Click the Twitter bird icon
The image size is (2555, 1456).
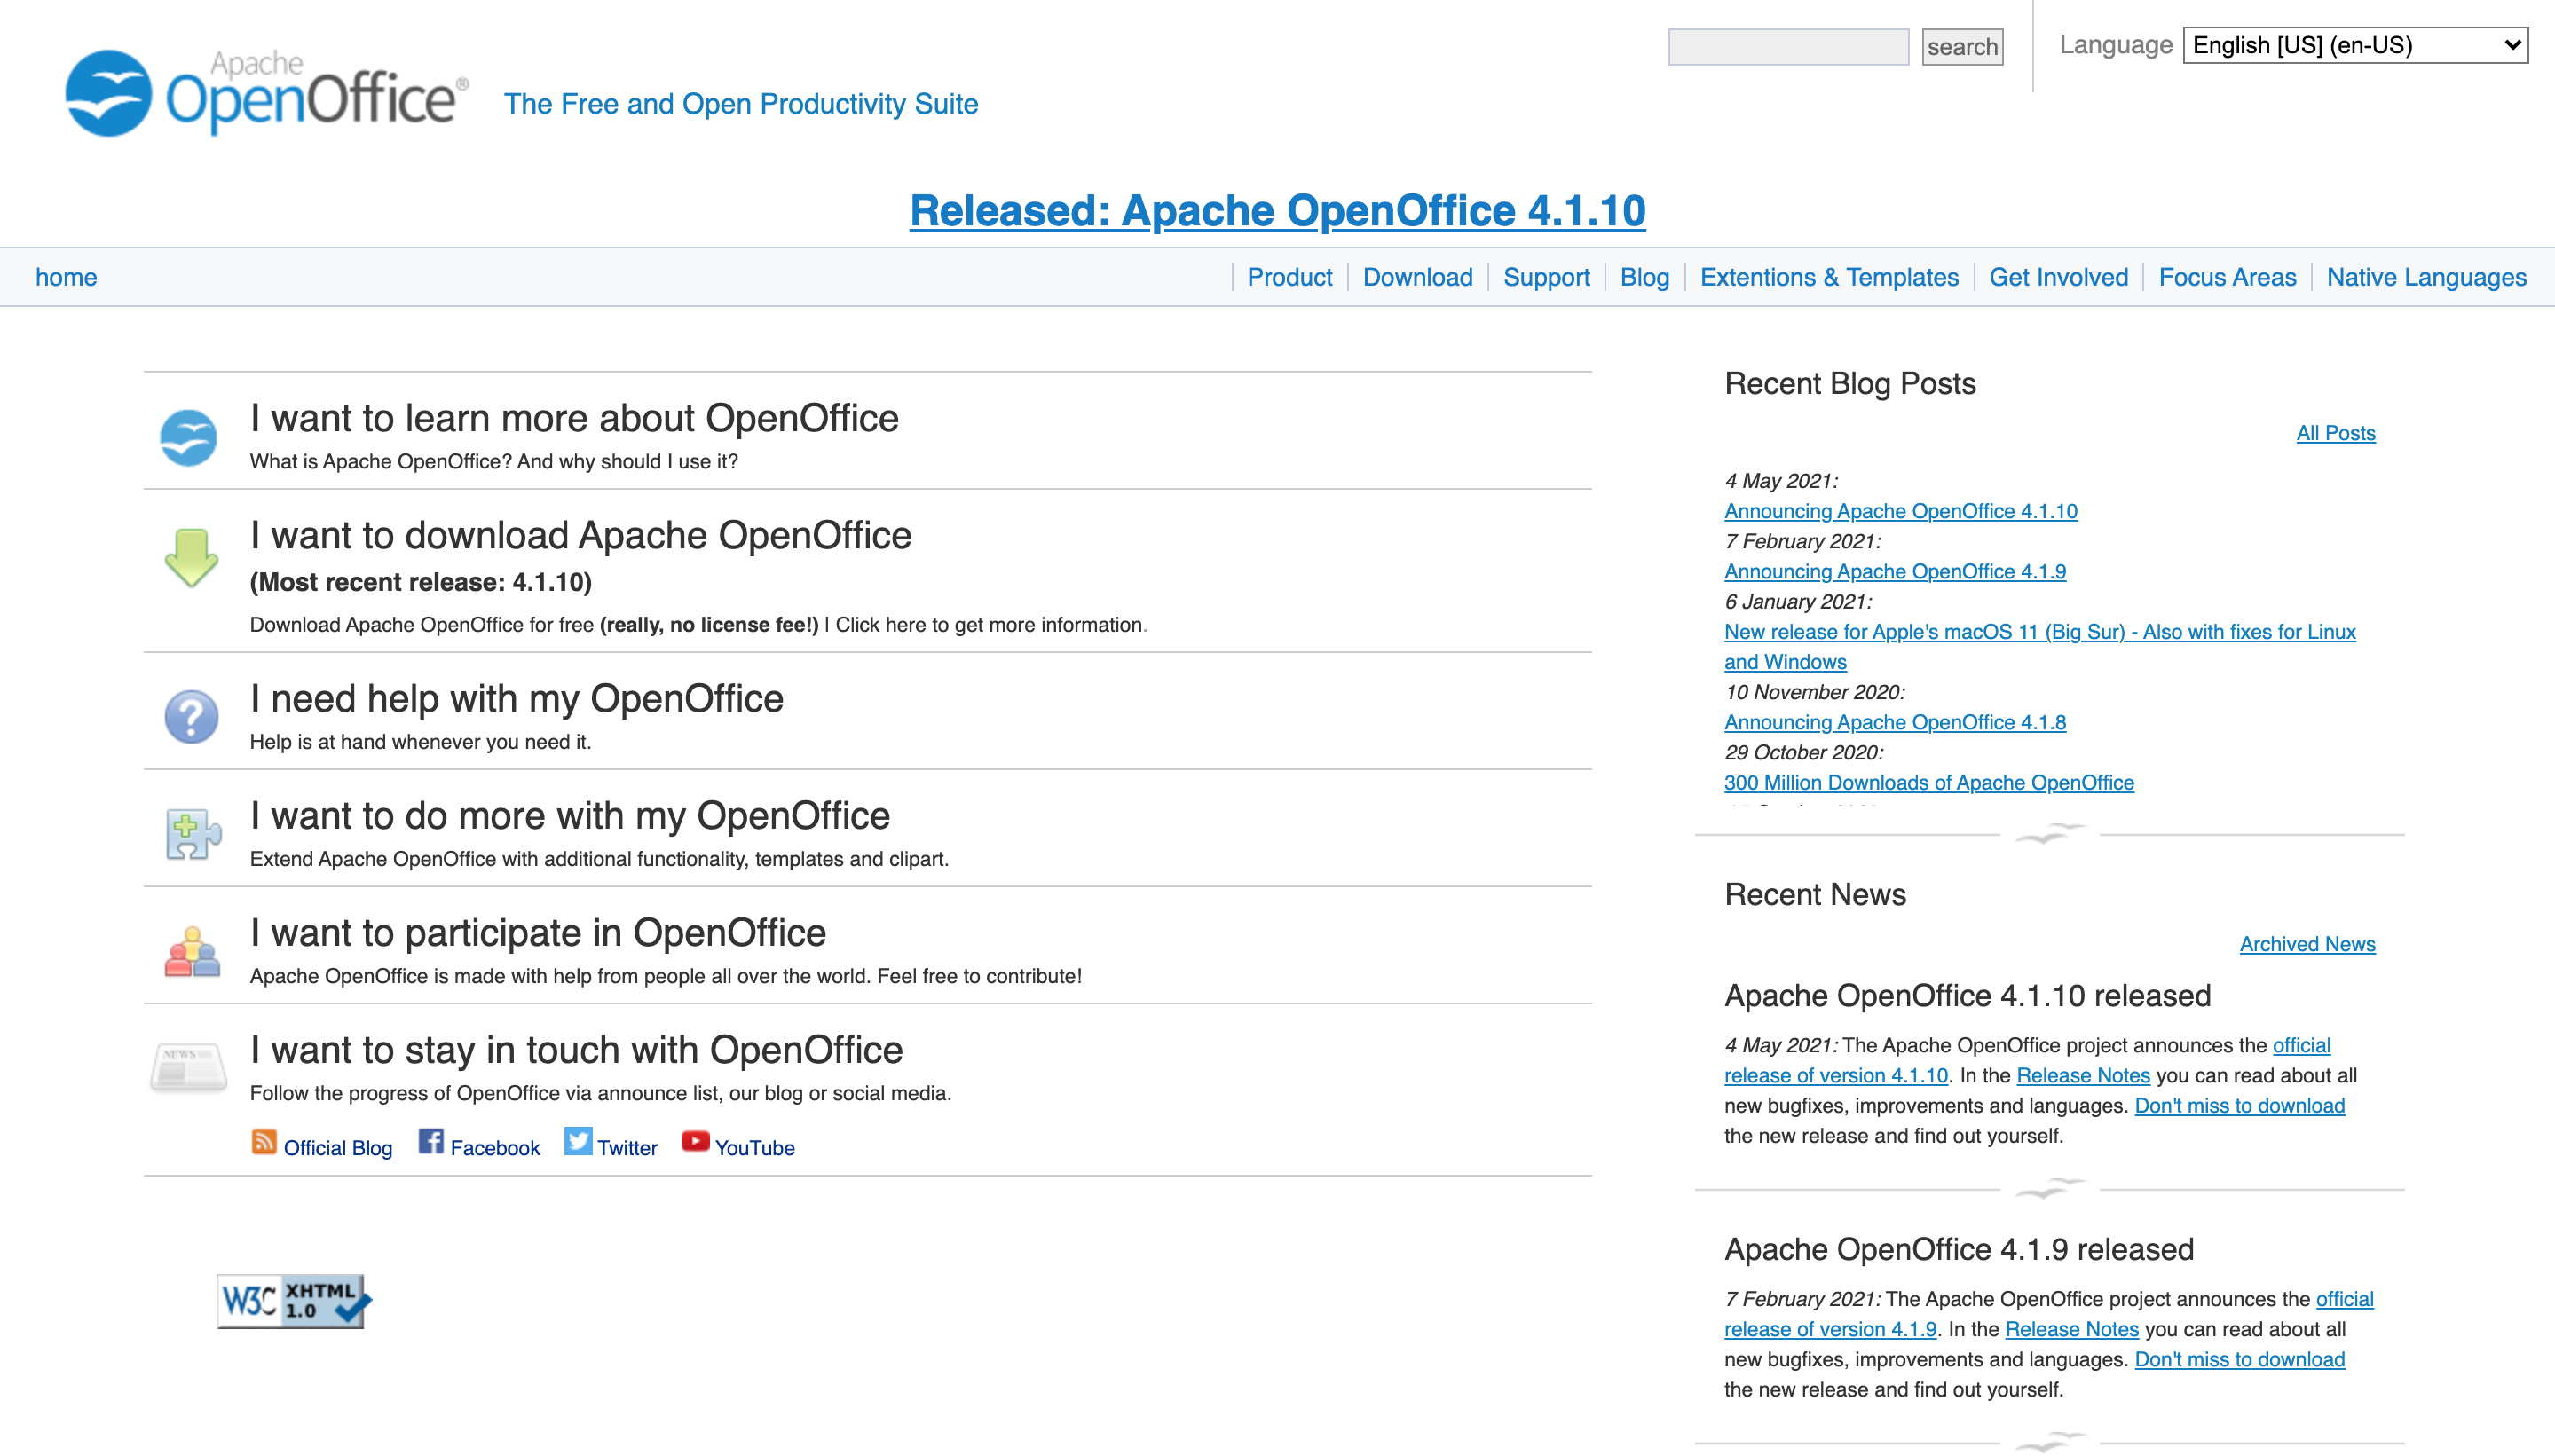578,1142
